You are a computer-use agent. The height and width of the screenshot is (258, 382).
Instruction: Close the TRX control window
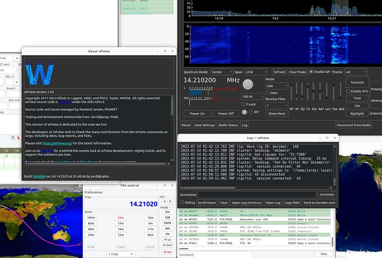coord(172,185)
